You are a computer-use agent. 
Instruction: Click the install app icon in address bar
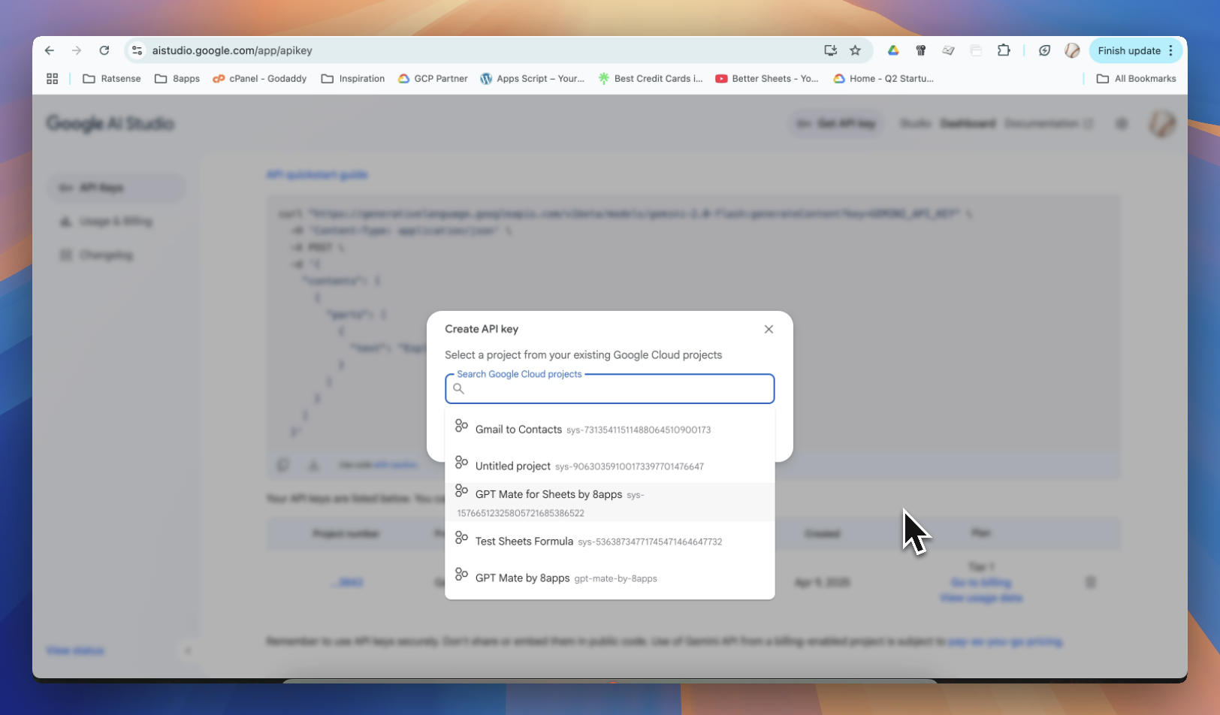[830, 50]
